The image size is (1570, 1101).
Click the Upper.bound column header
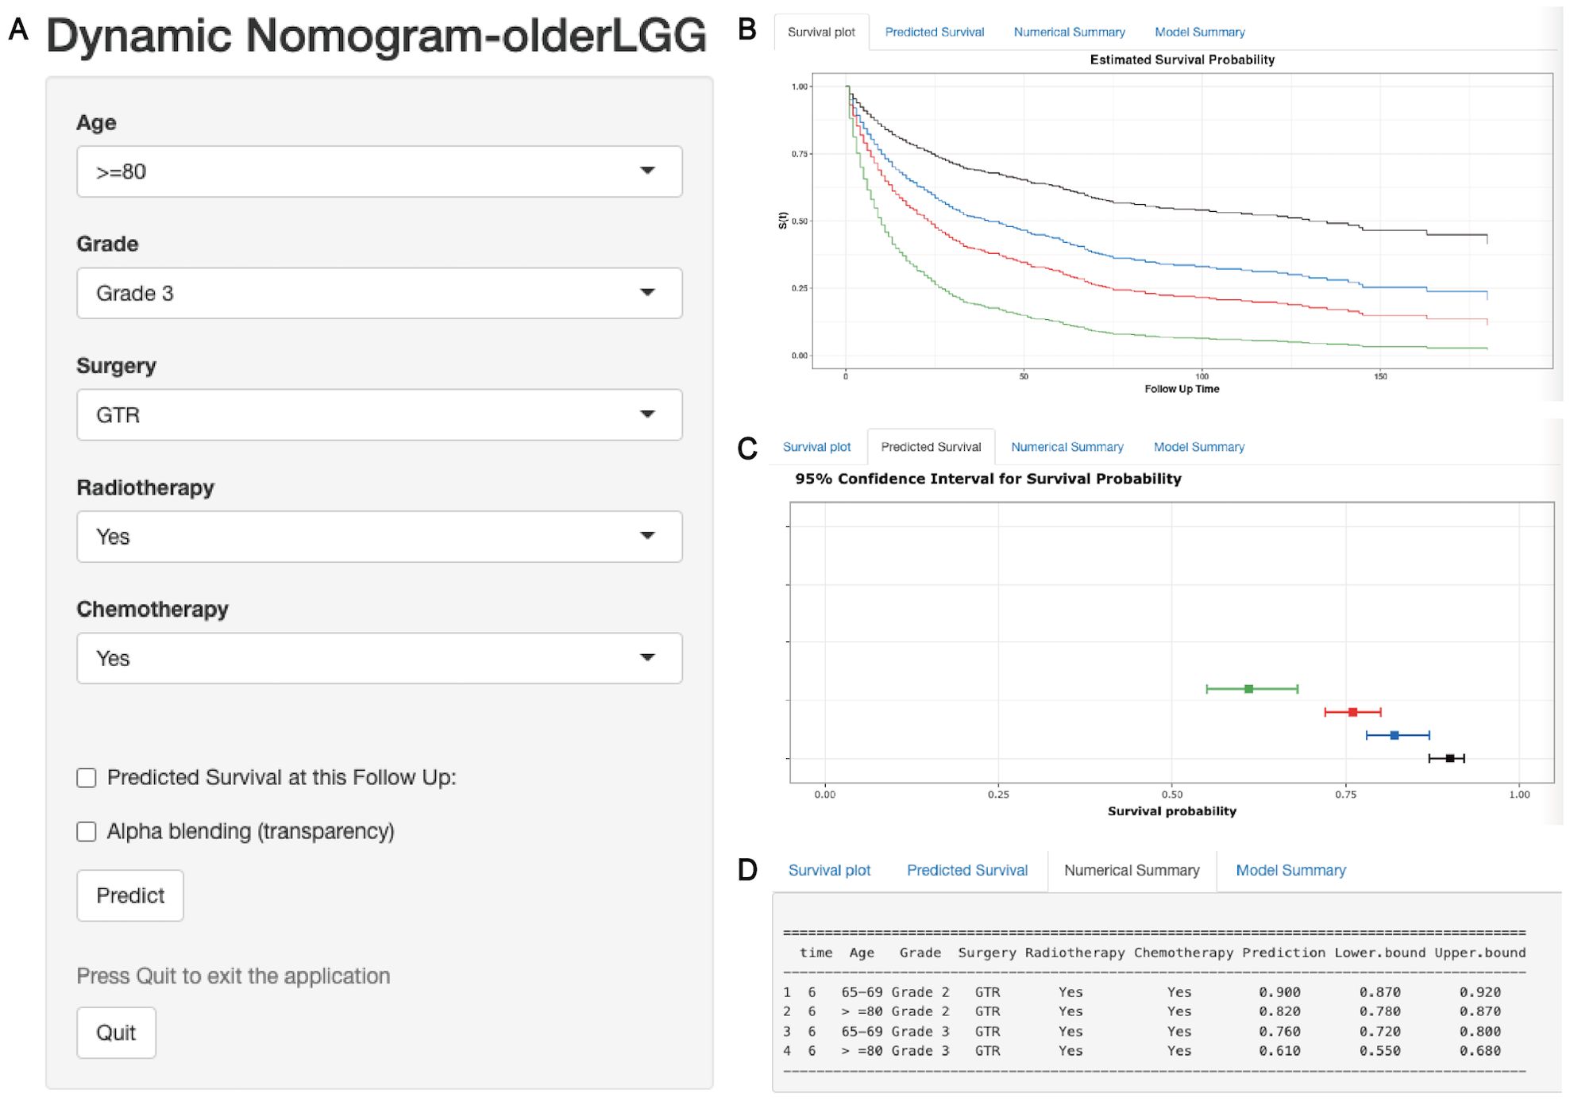click(1480, 953)
